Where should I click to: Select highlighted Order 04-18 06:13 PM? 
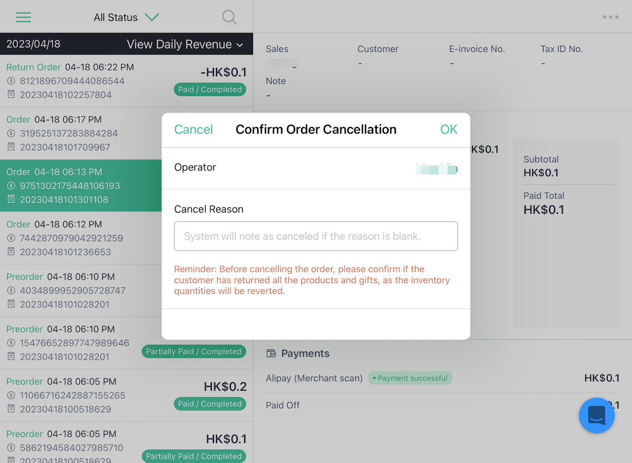pos(81,186)
